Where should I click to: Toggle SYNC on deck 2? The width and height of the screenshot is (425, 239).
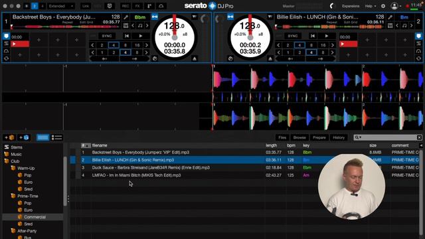(x=293, y=36)
